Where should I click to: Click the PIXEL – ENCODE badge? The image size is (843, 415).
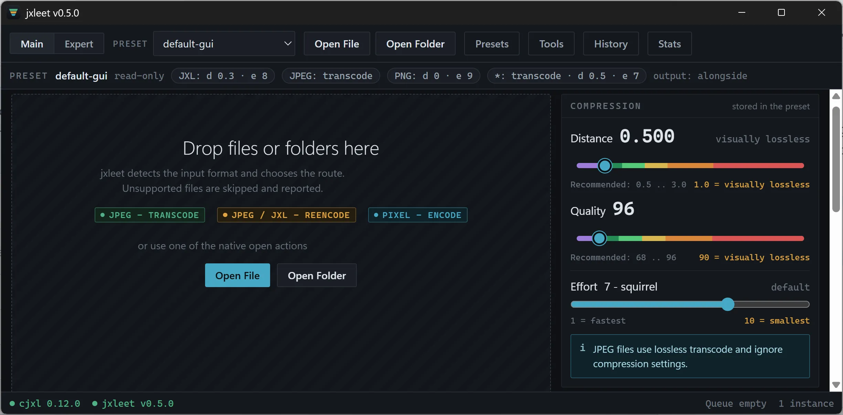pos(418,215)
